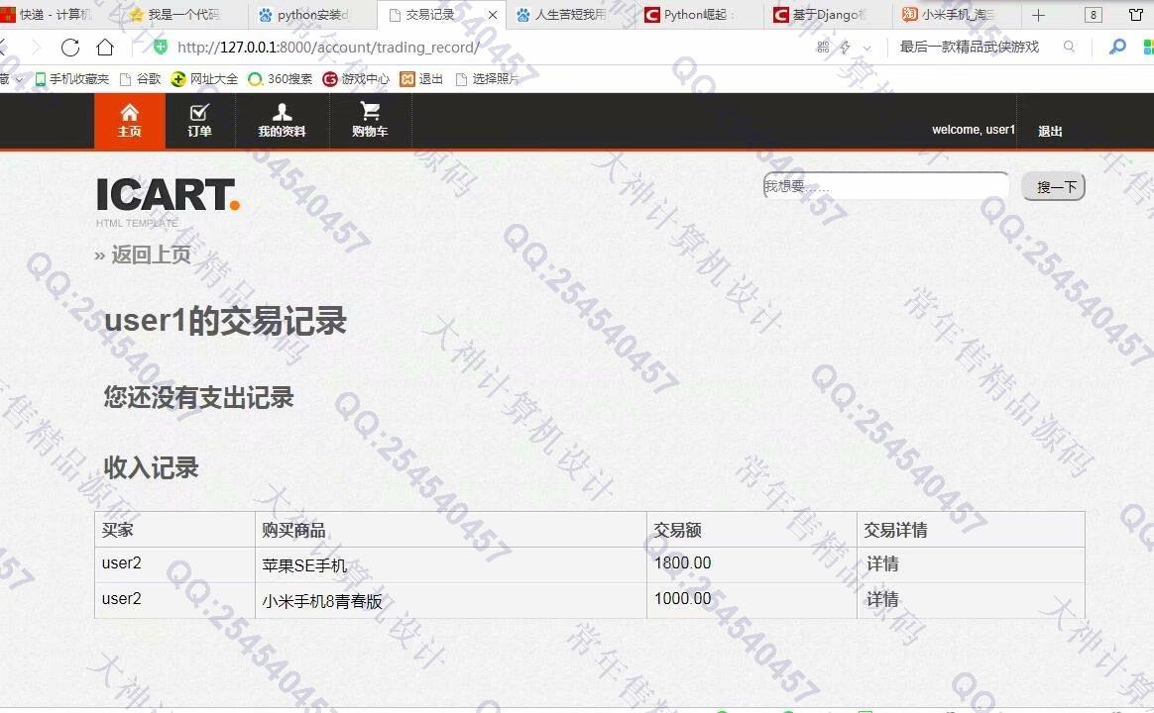Close the 交易记录 tab

[493, 15]
